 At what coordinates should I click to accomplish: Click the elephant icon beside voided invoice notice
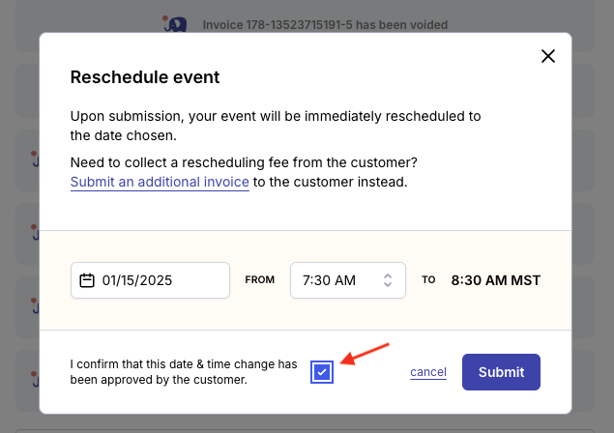tap(175, 24)
